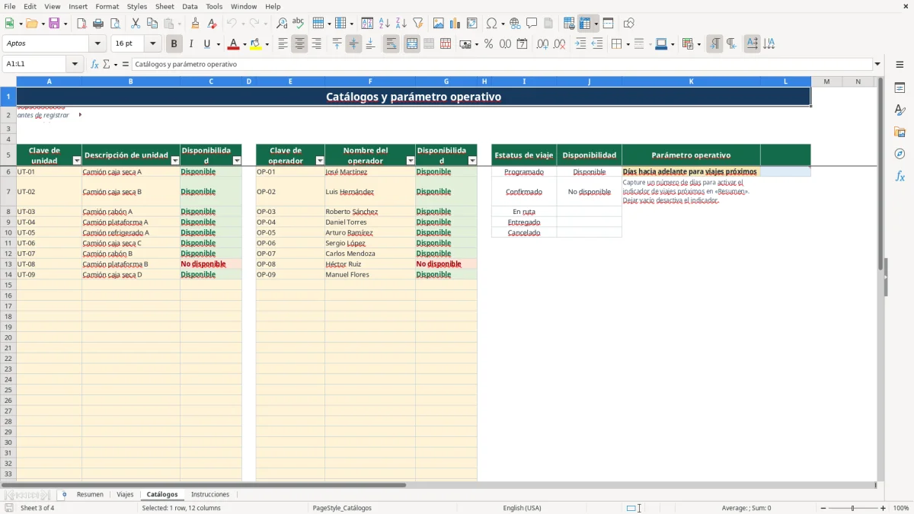Expand the formula bar
The width and height of the screenshot is (914, 514).
877,64
